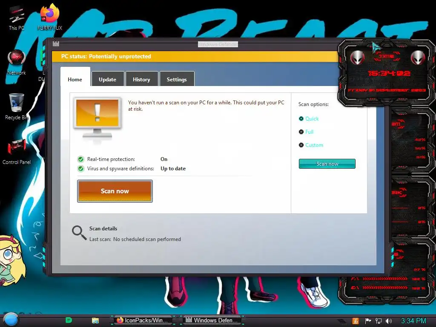Click the 'Up to date' status text
Image resolution: width=436 pixels, height=327 pixels.
173,169
